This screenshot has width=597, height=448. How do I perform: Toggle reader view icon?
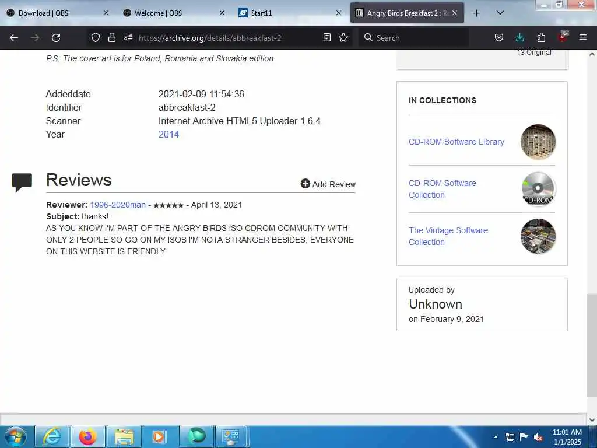click(x=326, y=37)
